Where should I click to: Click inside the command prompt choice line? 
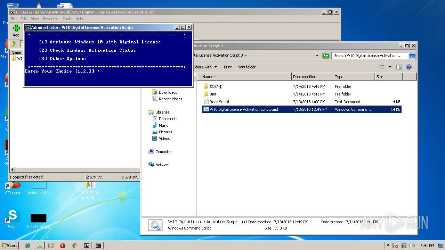[63, 71]
